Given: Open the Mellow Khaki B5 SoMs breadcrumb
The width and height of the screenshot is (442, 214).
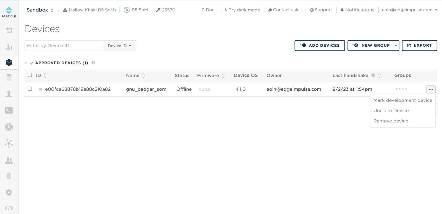Looking at the screenshot, I should [90, 10].
